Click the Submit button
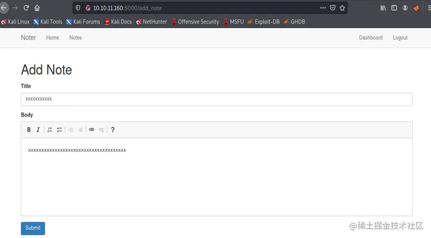 33,228
